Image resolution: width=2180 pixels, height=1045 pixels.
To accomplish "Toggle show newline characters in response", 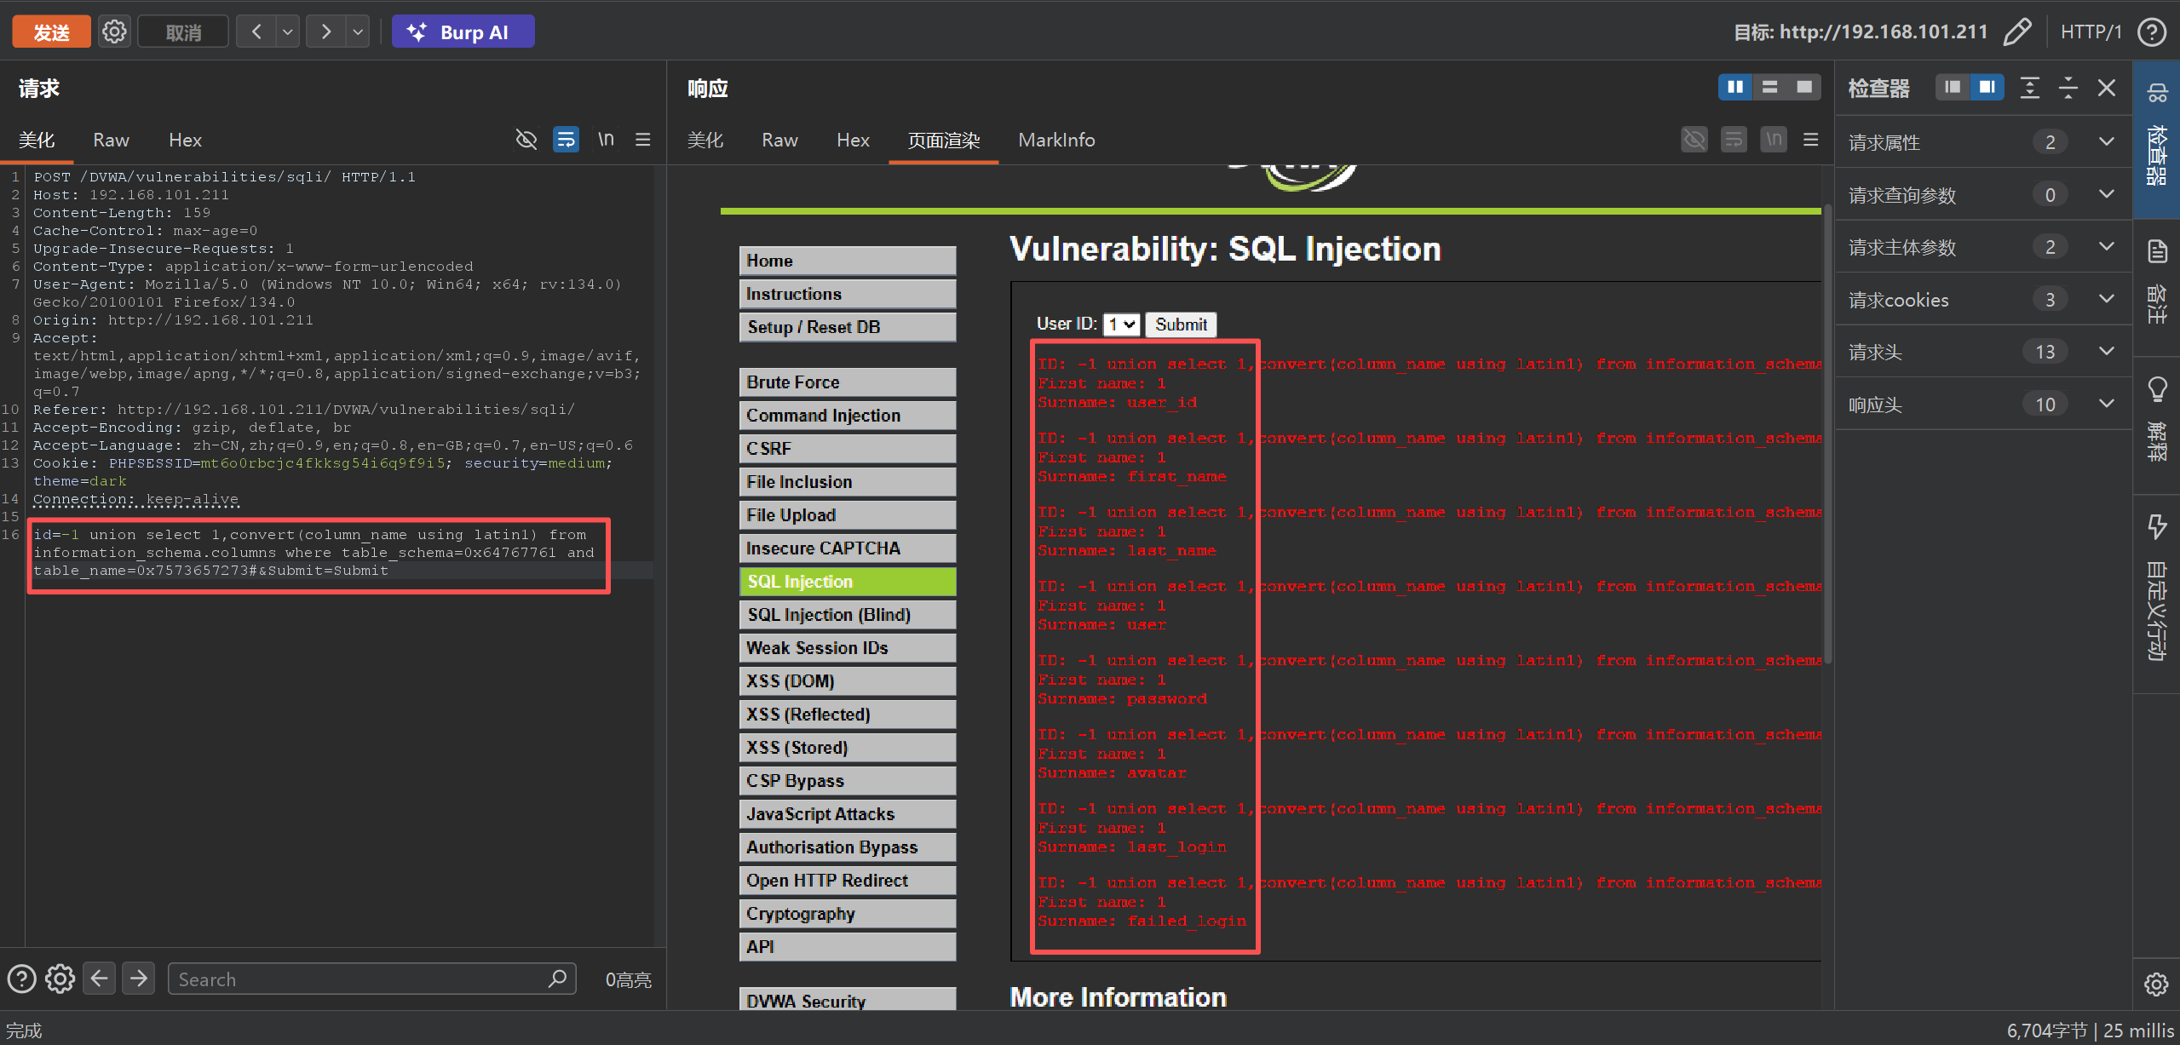I will (x=1774, y=140).
